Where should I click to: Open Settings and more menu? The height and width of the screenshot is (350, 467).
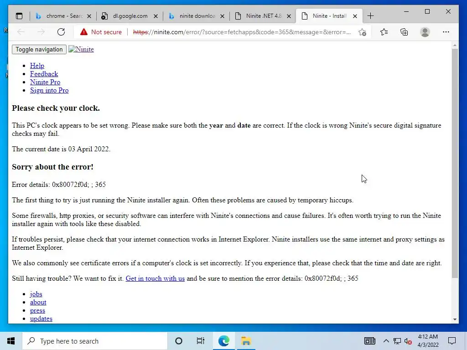tap(446, 32)
